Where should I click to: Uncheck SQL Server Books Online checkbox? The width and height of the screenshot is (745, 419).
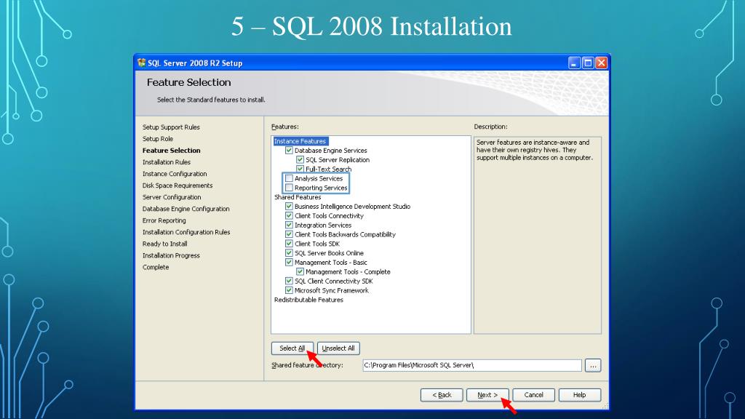click(289, 252)
